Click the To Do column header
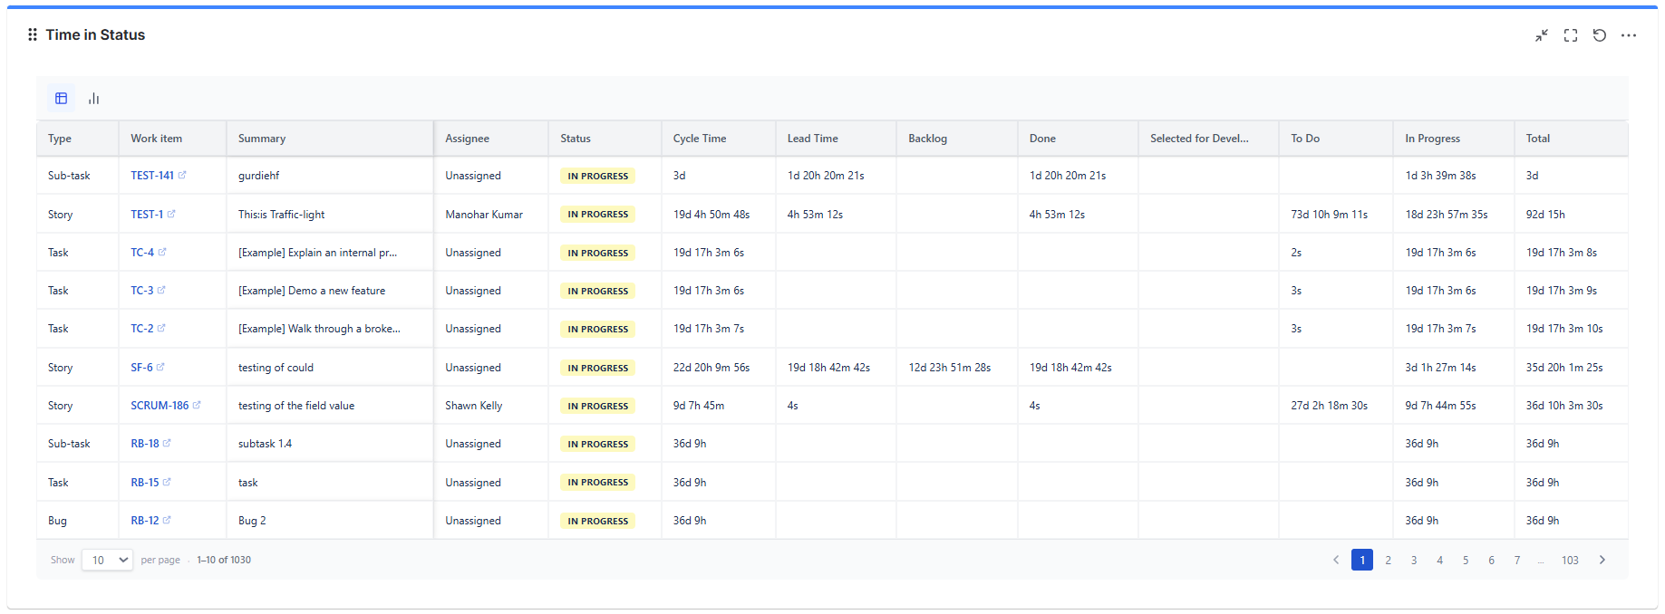This screenshot has width=1665, height=614. 1336,139
